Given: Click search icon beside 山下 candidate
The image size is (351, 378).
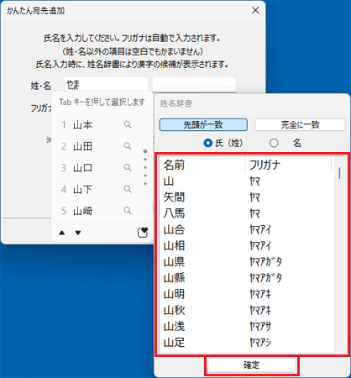Looking at the screenshot, I should 128,189.
